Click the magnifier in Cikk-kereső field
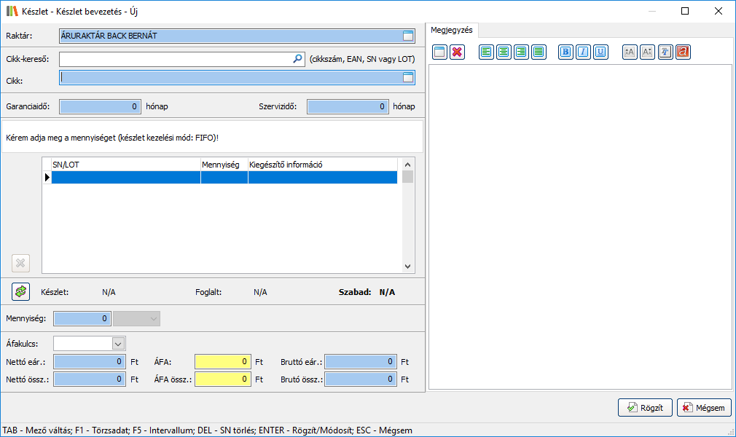 (297, 59)
